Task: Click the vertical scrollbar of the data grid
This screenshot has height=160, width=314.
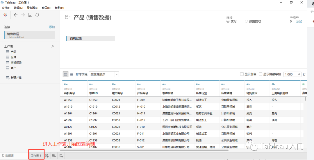Action: pyautogui.click(x=305, y=99)
